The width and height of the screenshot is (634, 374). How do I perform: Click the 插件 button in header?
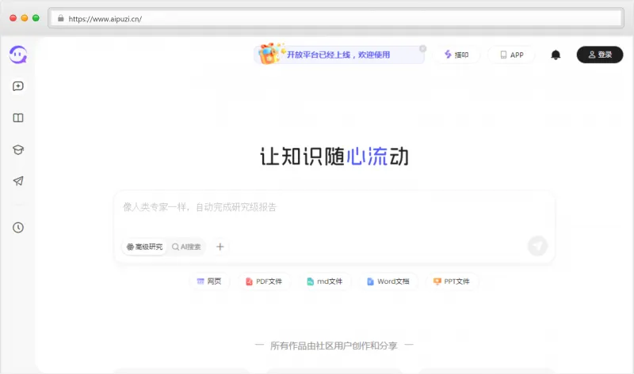pyautogui.click(x=456, y=55)
